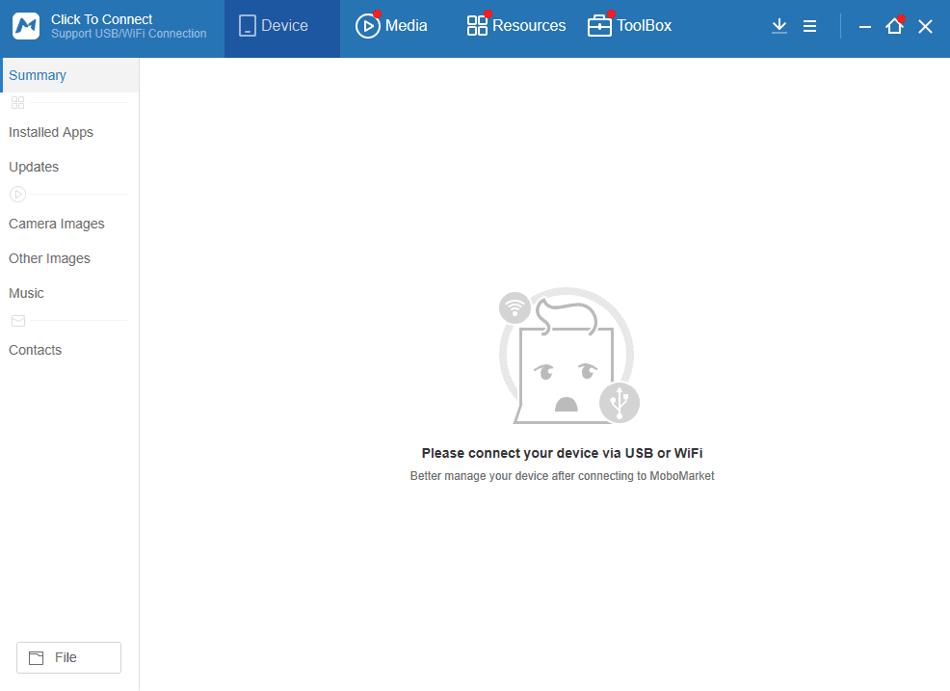
Task: Open the ToolBox tab
Action: pos(629,25)
